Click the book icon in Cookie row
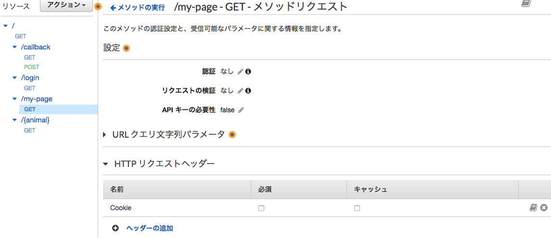 click(x=533, y=208)
